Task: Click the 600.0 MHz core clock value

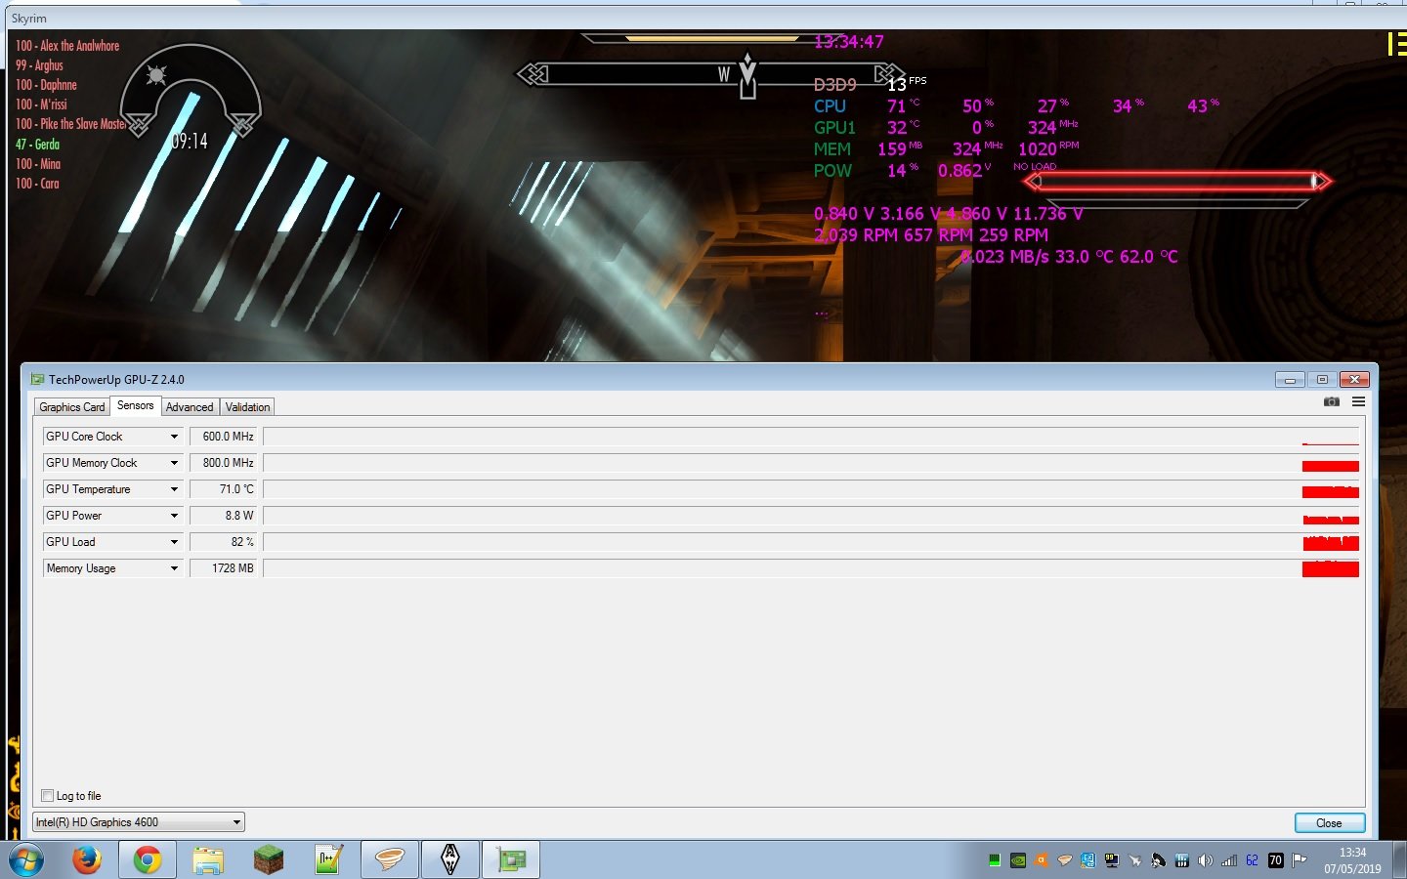Action: (x=224, y=437)
